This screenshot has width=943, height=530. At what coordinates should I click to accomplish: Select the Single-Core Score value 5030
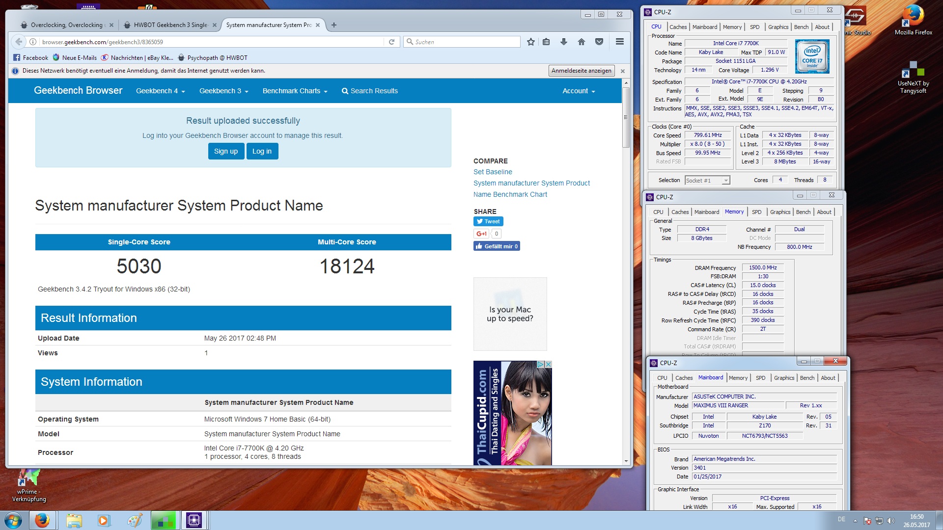(139, 266)
